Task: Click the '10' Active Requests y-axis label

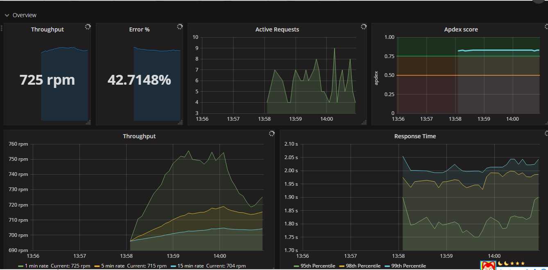Action: pyautogui.click(x=195, y=37)
